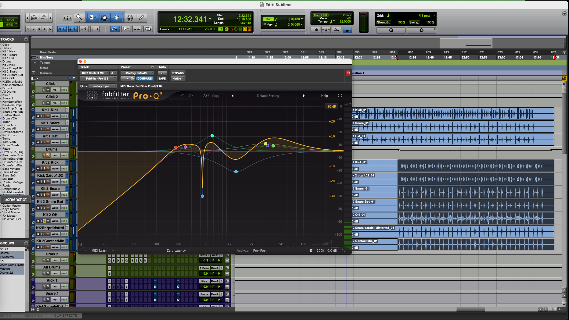Select the Scrubber speaker tool
This screenshot has height=320, width=569.
tap(130, 18)
